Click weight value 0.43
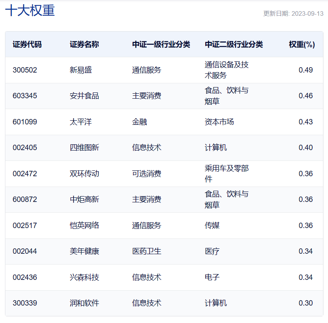Screen dimensions: 328x323 [x=306, y=122]
